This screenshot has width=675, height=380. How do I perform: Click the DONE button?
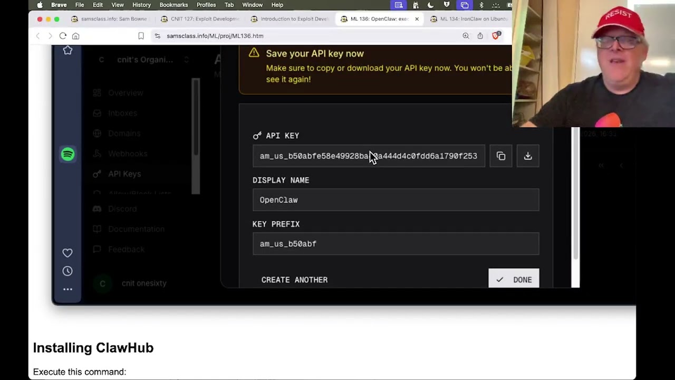514,280
